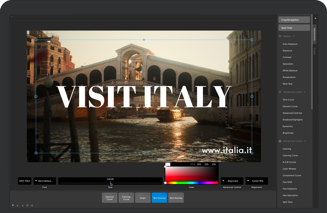Click the Basics sliders icon
Image resolution: width=327 pixels, height=213 pixels.
point(280,36)
